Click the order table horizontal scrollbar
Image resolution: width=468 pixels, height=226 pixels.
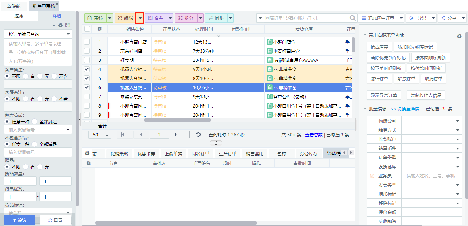[x=177, y=120]
